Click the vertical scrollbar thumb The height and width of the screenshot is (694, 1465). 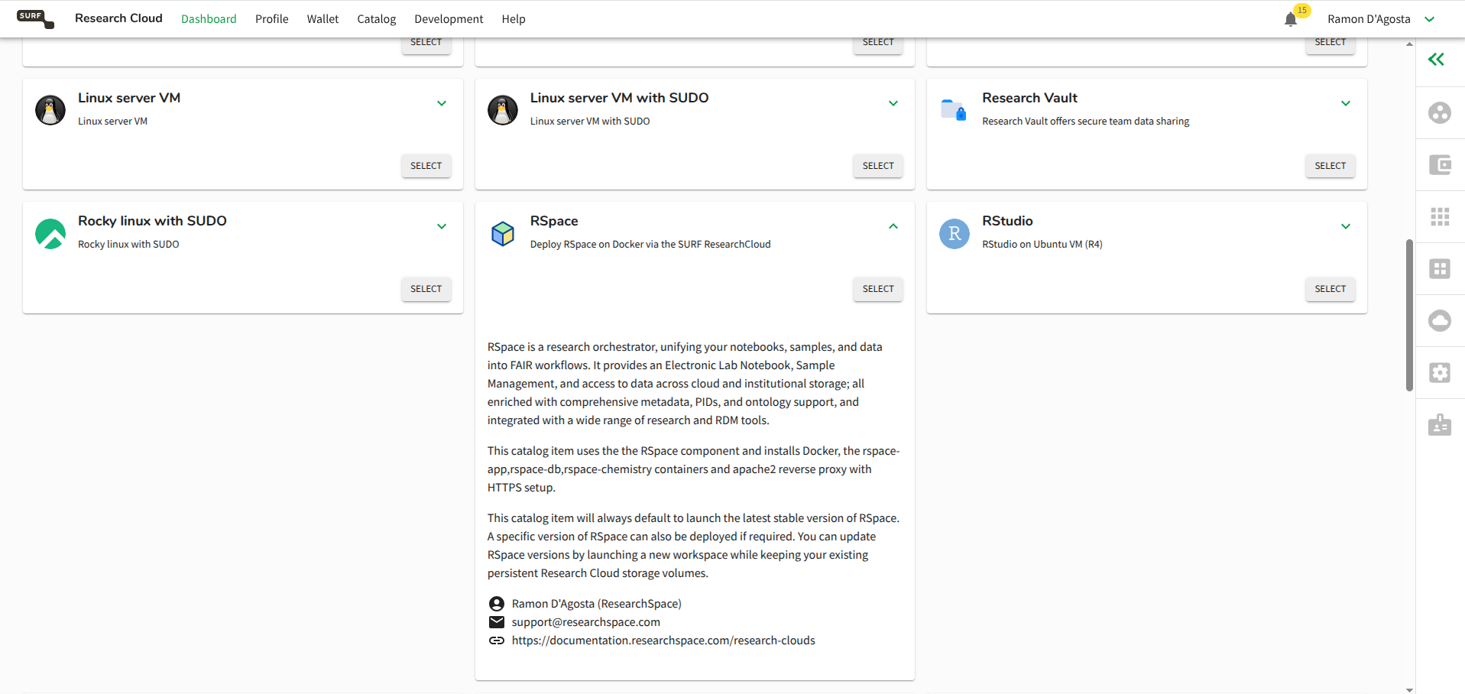(x=1409, y=315)
